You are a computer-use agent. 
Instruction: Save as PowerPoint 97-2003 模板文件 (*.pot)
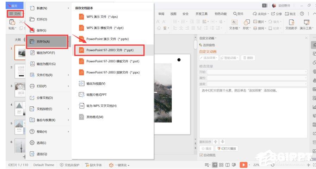pos(113,61)
